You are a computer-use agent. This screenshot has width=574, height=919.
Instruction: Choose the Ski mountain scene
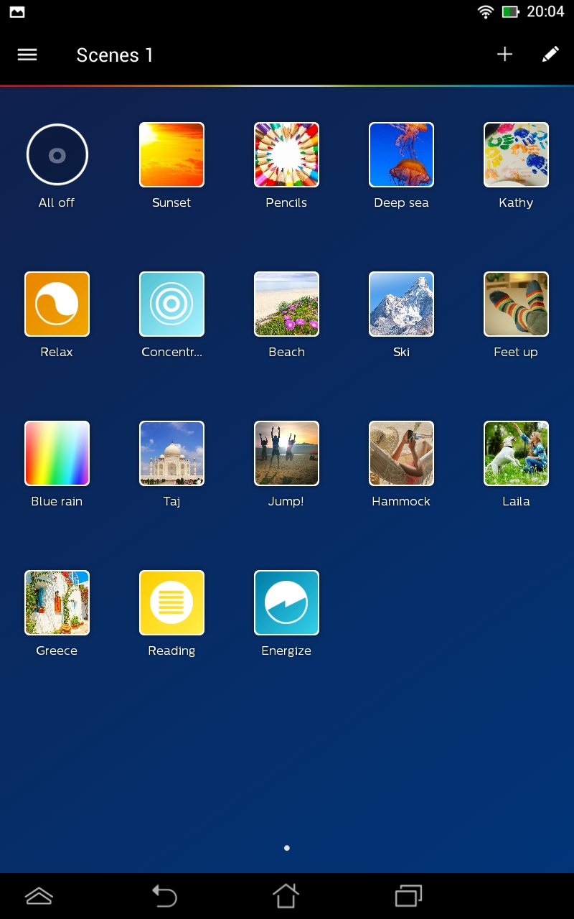tap(402, 304)
